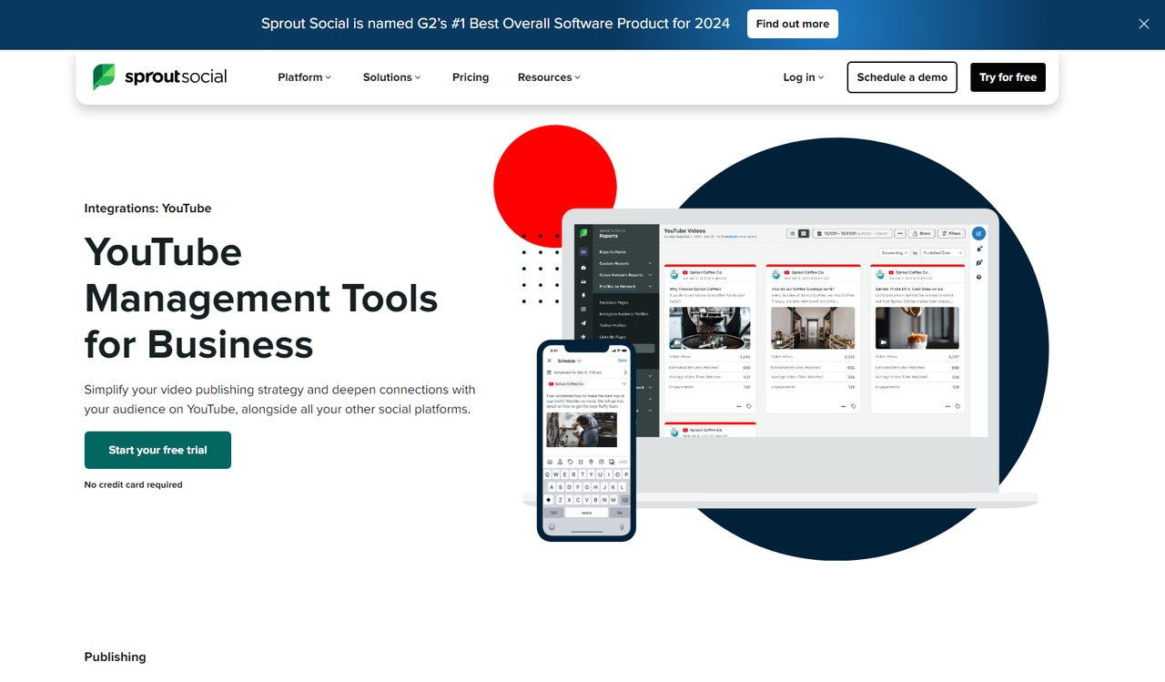The height and width of the screenshot is (682, 1165).
Task: Tap the emoji icon on the phone keyboard
Action: click(x=552, y=527)
